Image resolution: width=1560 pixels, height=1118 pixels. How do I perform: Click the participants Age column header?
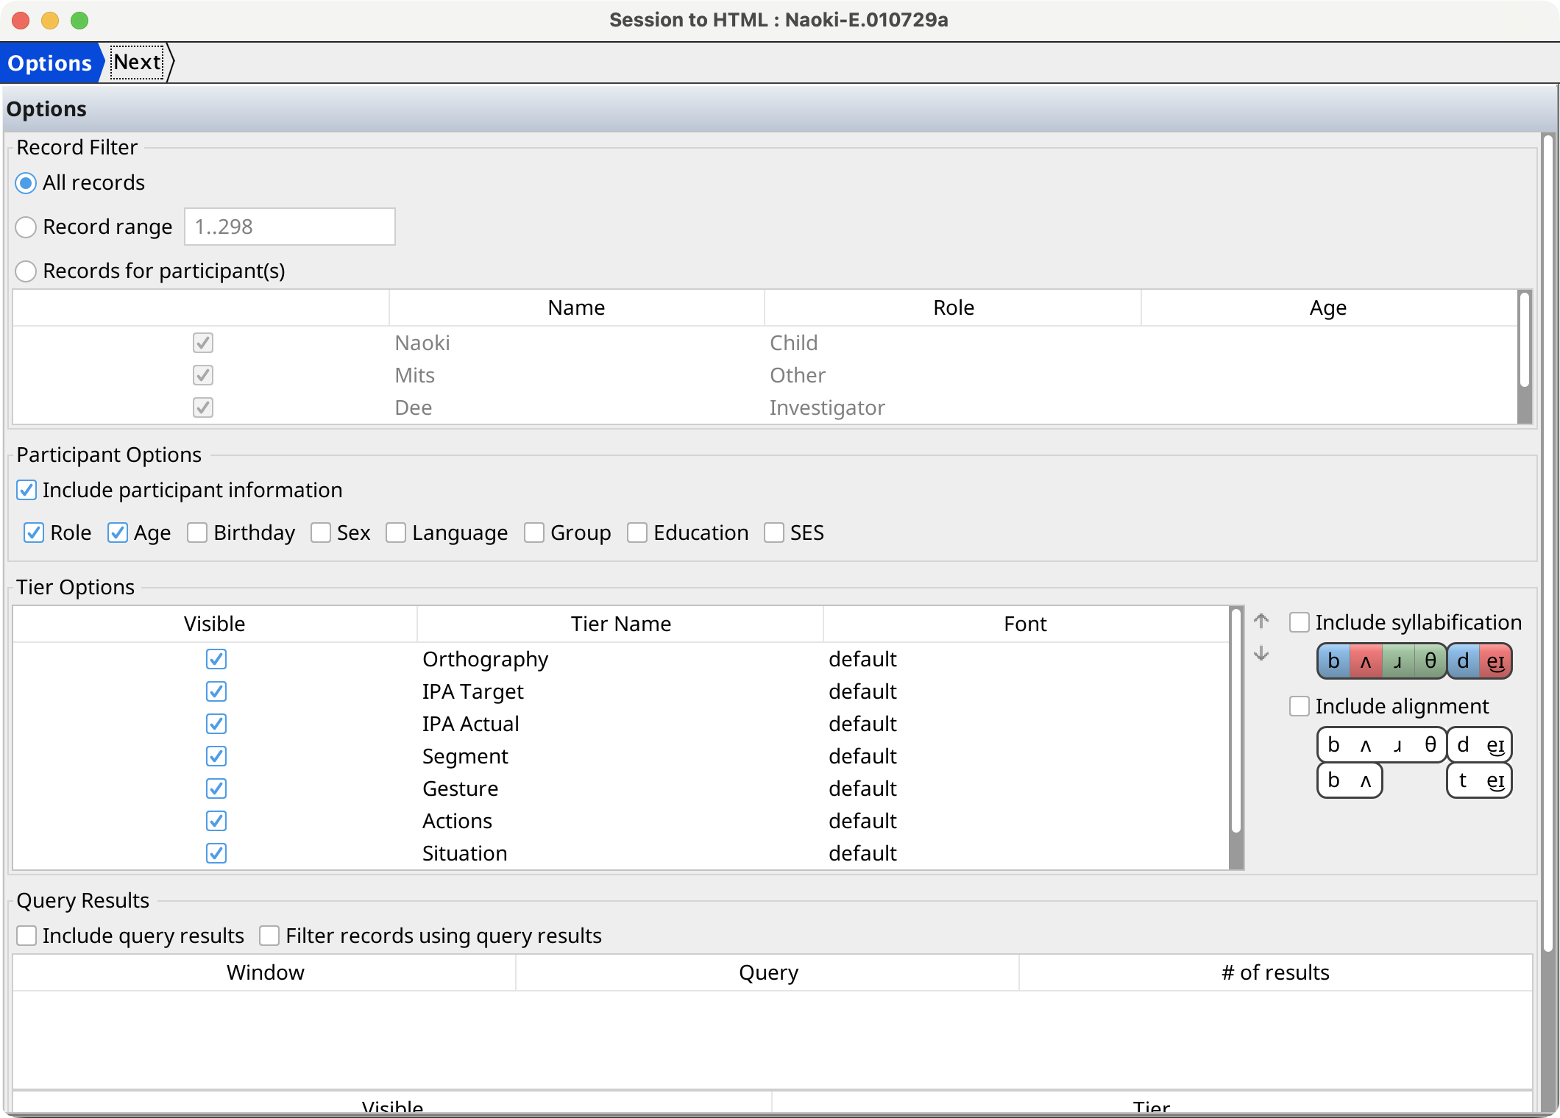(x=1328, y=307)
